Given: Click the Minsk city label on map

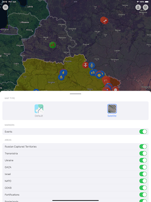Looking at the screenshot, I should point(46,37).
